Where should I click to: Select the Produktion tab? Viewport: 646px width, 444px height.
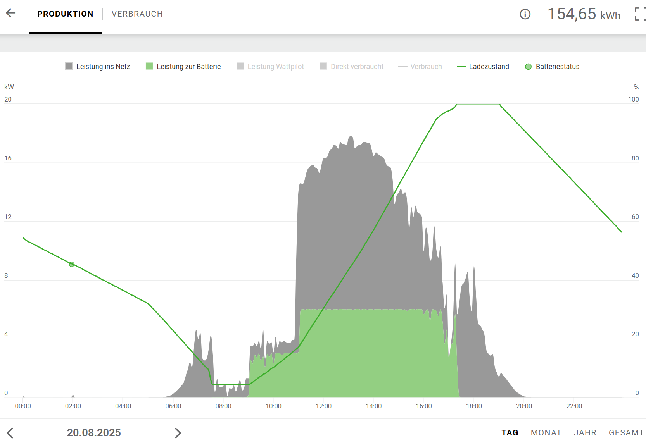pos(65,14)
